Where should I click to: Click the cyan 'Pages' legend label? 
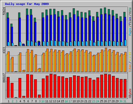[x=130, y=32]
